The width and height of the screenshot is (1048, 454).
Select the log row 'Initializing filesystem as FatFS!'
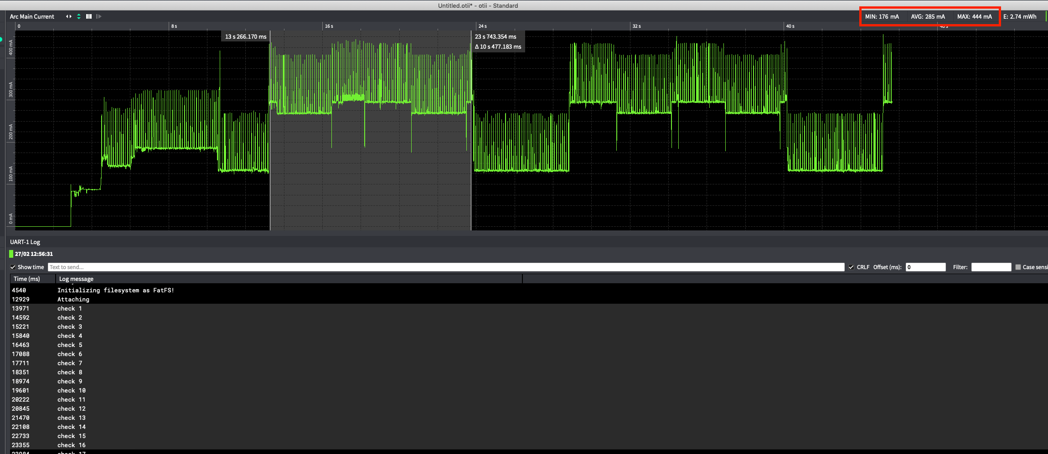click(x=529, y=290)
